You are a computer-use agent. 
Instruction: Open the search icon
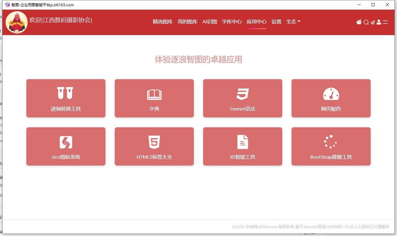click(366, 22)
